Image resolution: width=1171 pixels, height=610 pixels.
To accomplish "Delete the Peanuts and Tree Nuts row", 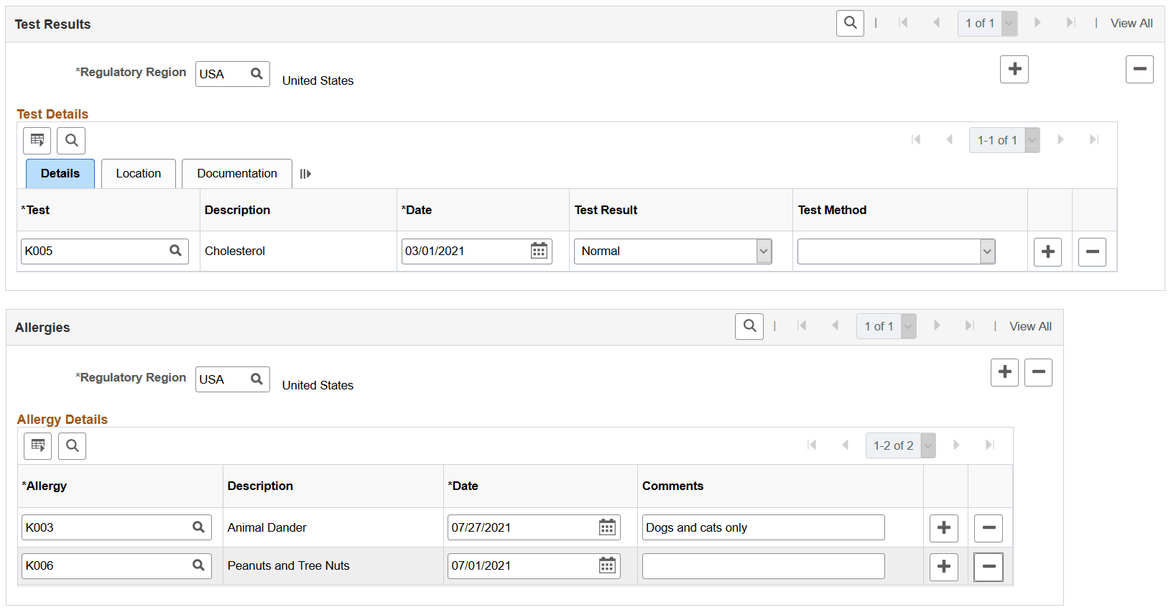I will point(989,566).
